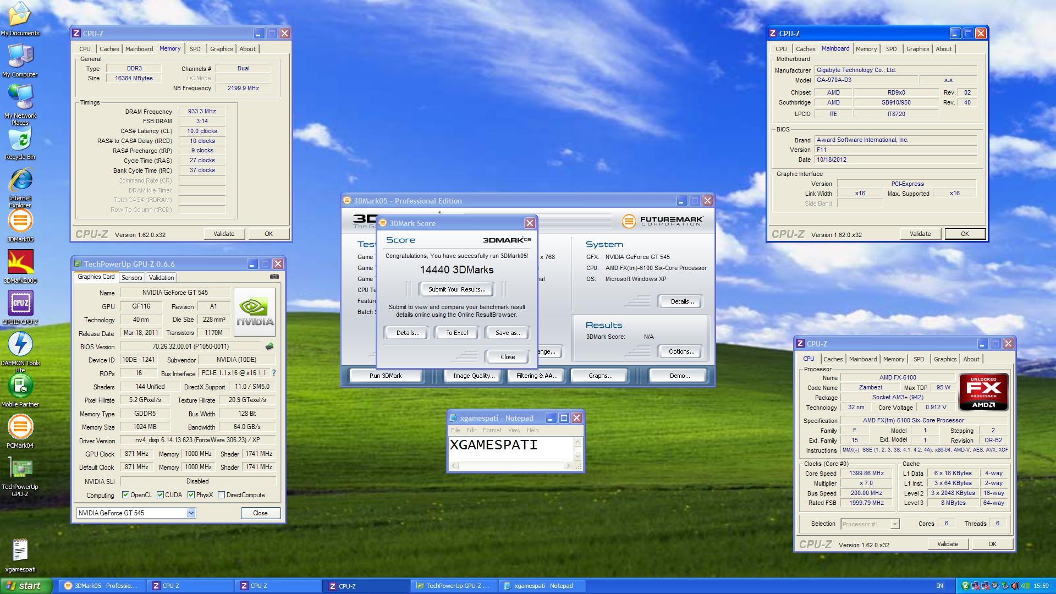Click OK in CPU-Z Mainboard window
The image size is (1056, 594).
(965, 234)
